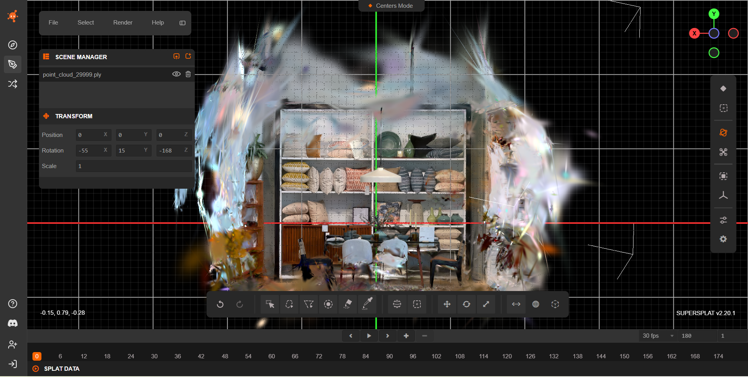Click the red X axis gizmo
The width and height of the screenshot is (748, 377).
[x=694, y=33]
